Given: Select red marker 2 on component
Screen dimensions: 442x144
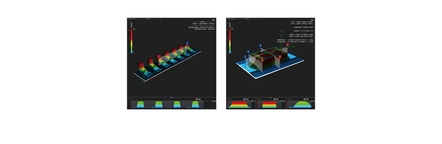Looking at the screenshot, I should [x=280, y=57].
